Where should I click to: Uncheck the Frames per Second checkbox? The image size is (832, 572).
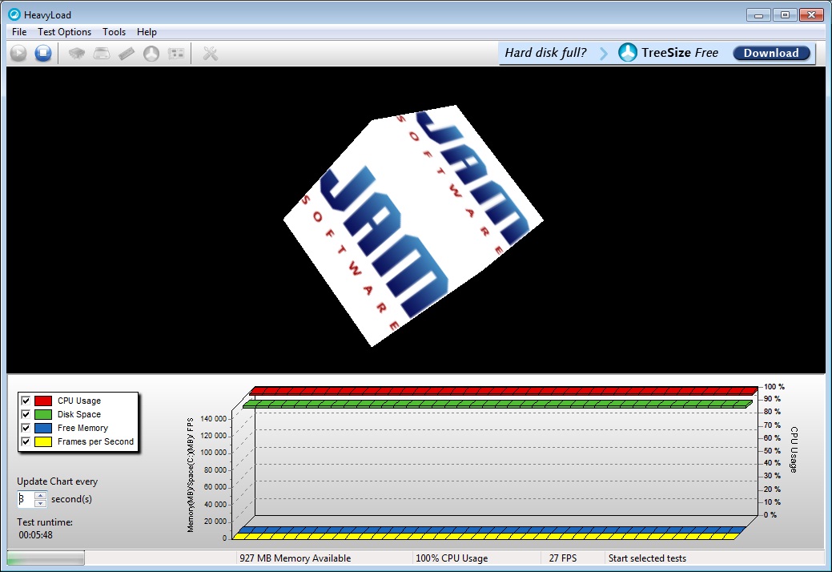26,441
